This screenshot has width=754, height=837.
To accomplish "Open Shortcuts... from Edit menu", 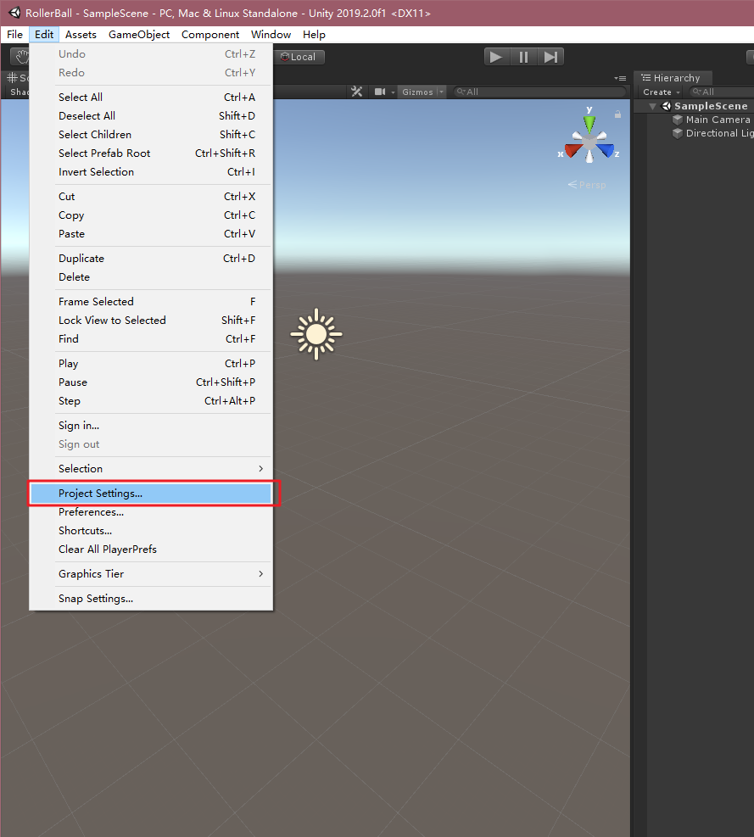I will 151,531.
